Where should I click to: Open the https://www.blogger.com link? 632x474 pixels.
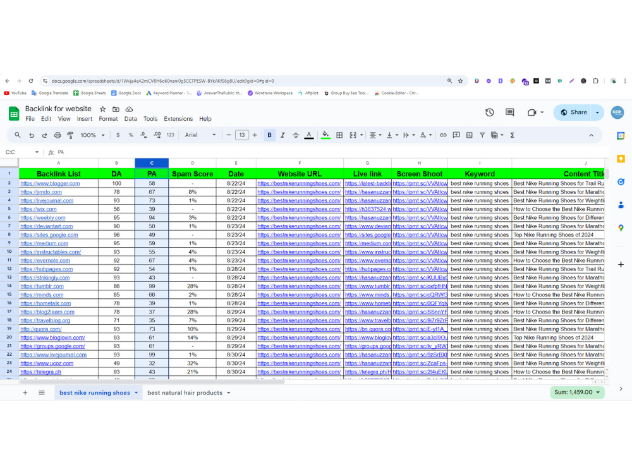(x=50, y=183)
